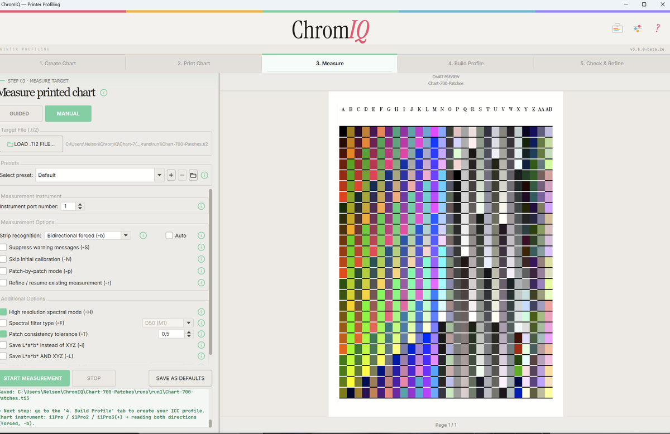The width and height of the screenshot is (670, 434).
Task: Check Suppress warning messages (-S)
Action: point(3,247)
